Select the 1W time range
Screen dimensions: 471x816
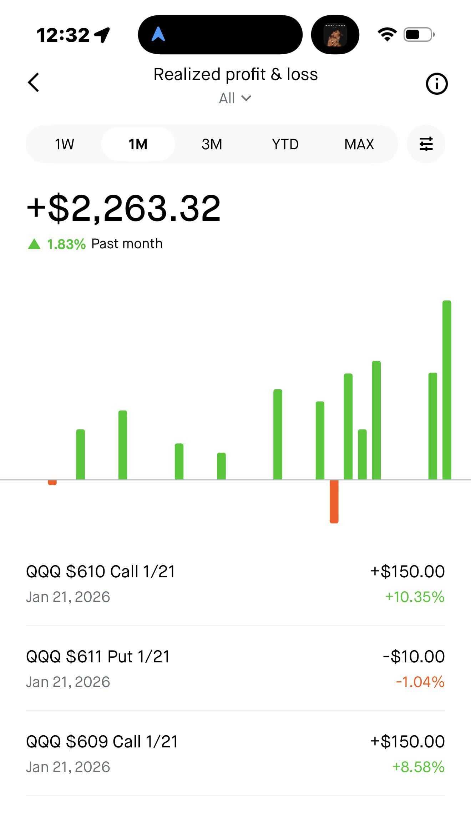(64, 144)
